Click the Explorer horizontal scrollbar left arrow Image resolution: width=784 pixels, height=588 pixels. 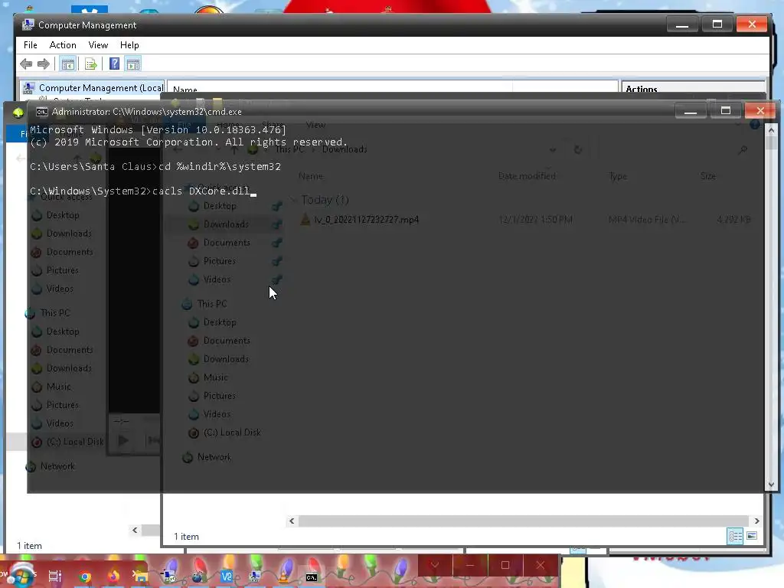click(x=292, y=521)
